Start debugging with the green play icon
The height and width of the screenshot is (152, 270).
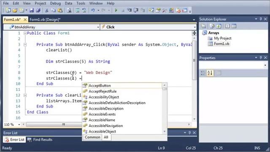[116, 11]
